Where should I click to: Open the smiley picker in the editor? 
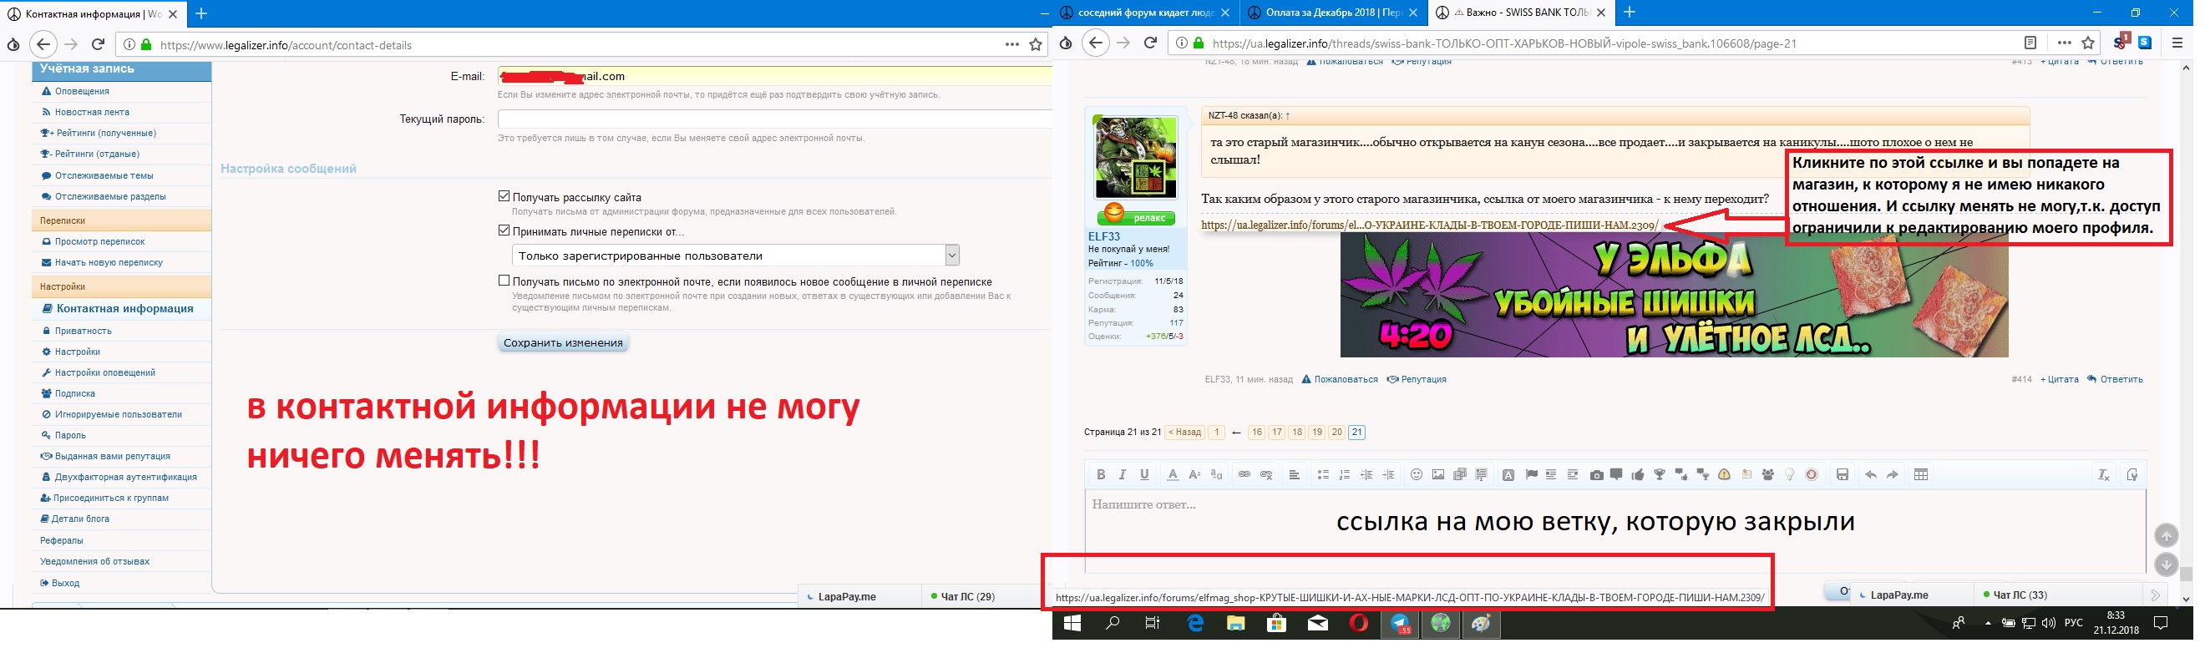click(1416, 475)
